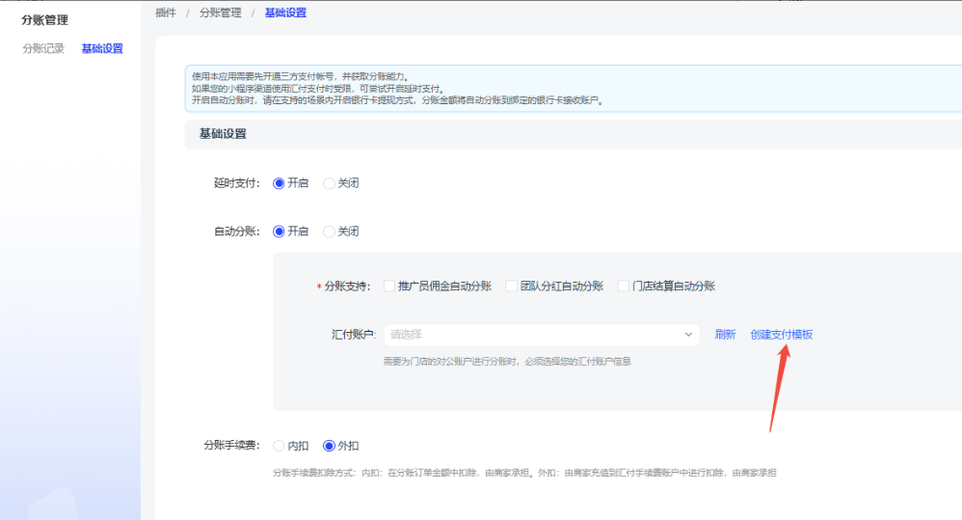962x520 pixels.
Task: Select 基础设置 in the sidebar
Action: (102, 49)
